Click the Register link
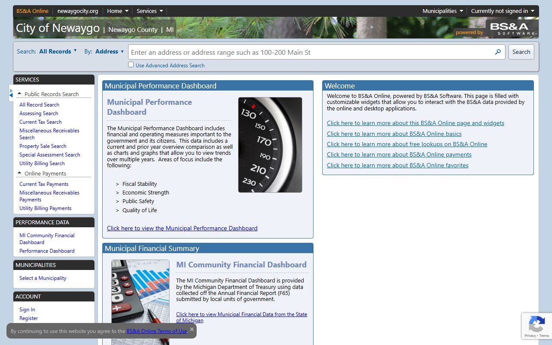 click(28, 318)
